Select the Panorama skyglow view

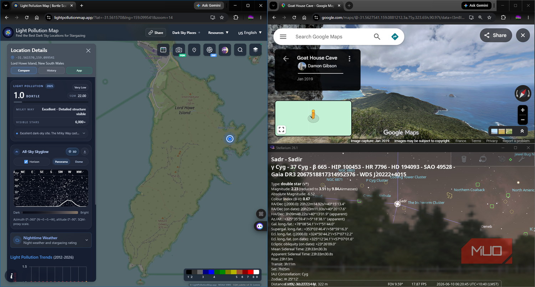click(x=61, y=162)
